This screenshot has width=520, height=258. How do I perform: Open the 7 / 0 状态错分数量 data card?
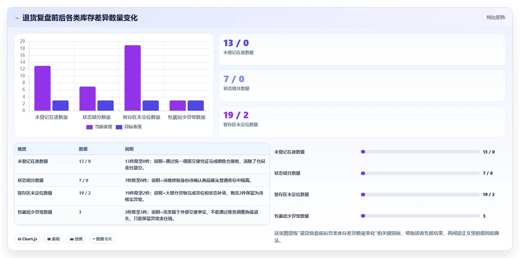[362, 85]
